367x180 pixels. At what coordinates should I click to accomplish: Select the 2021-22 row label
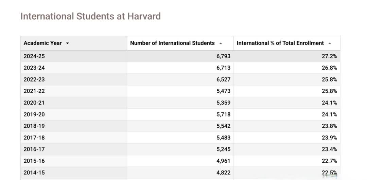click(x=34, y=91)
